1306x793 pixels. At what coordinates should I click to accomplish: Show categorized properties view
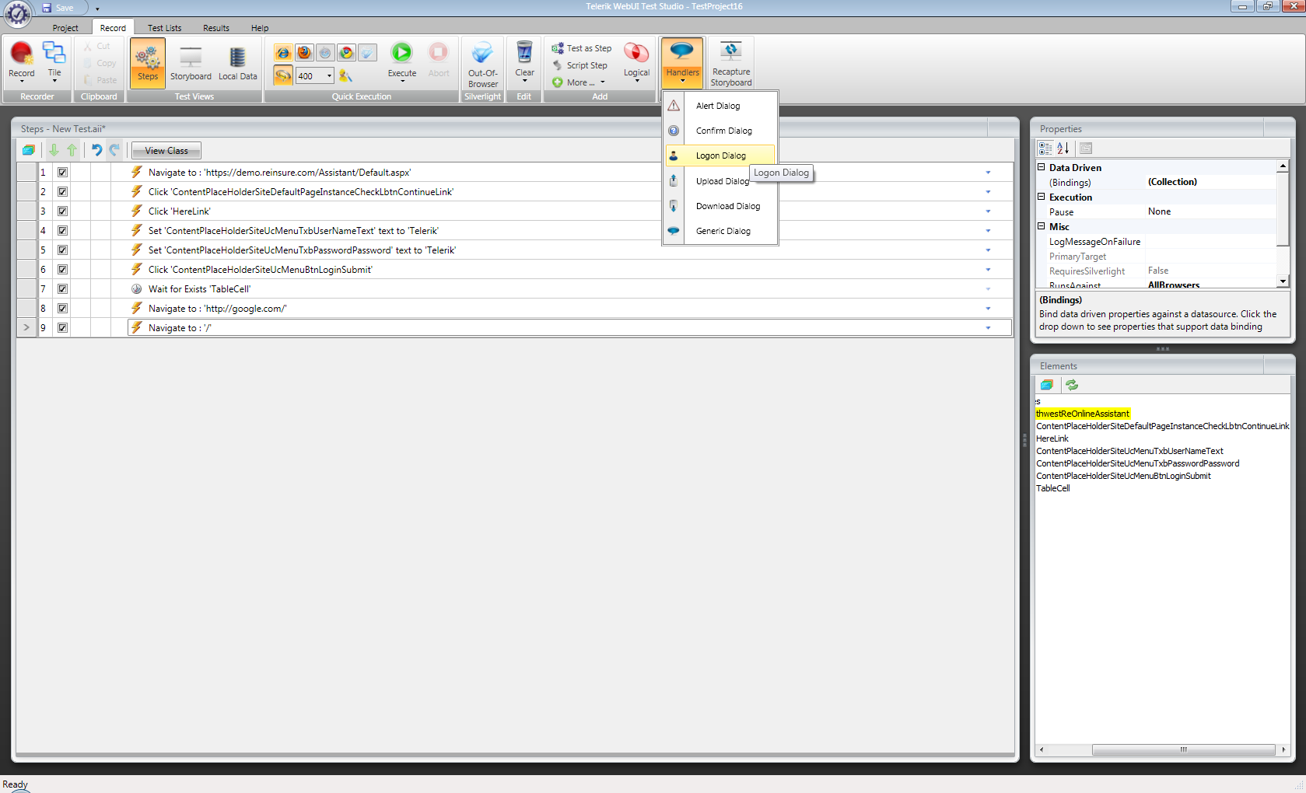point(1045,148)
